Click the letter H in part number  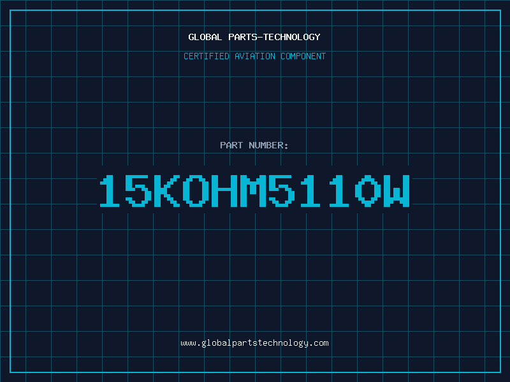pos(224,190)
